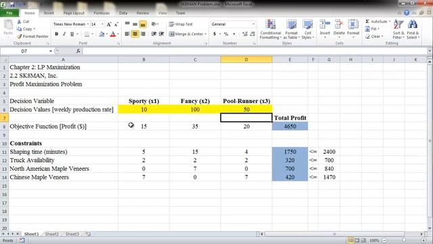Click the red Font Color button
The image size is (433, 244).
pos(113,34)
